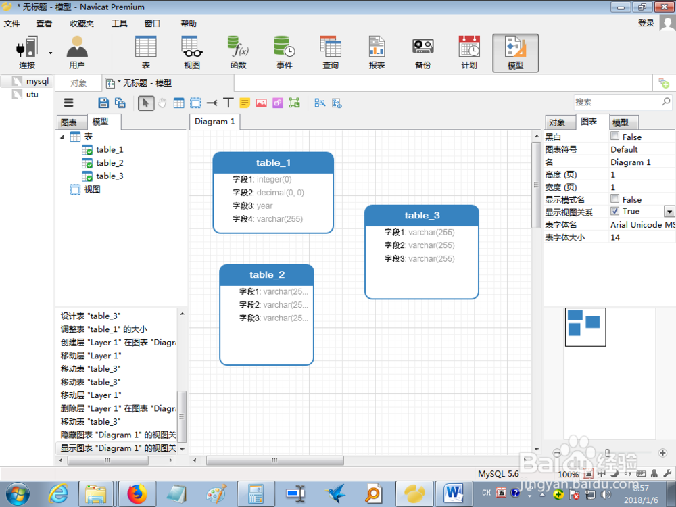Open the User (用户) icon
This screenshot has width=676, height=507.
[x=77, y=53]
